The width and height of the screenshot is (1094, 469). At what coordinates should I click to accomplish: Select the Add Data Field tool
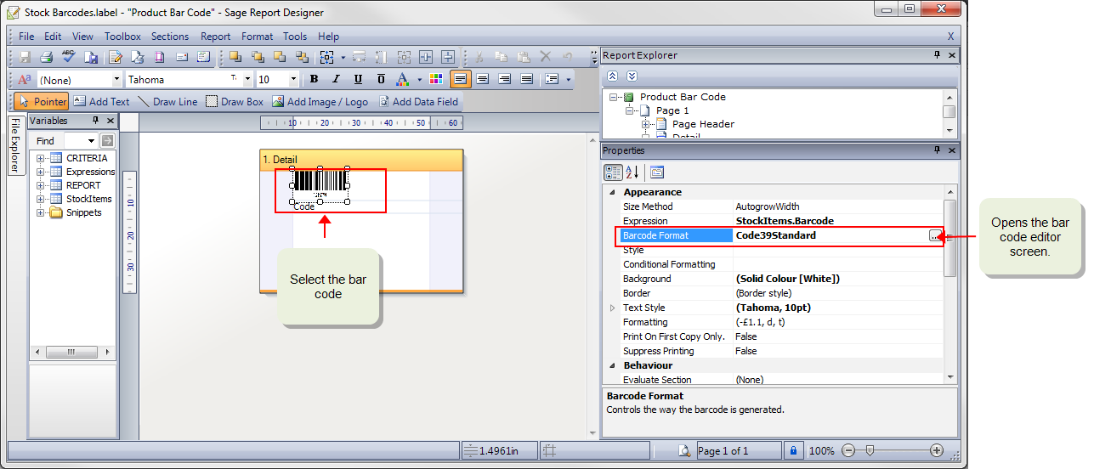418,101
